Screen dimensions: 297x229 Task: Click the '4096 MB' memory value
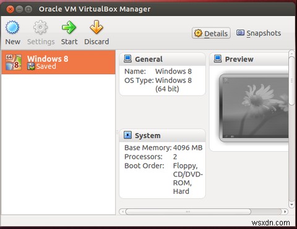pos(187,148)
